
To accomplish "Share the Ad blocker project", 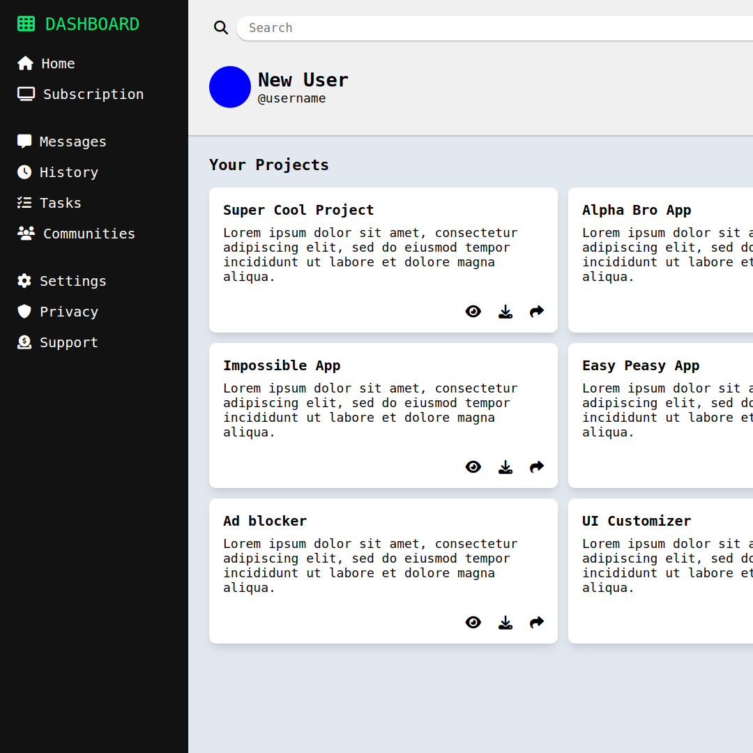I will pyautogui.click(x=536, y=623).
